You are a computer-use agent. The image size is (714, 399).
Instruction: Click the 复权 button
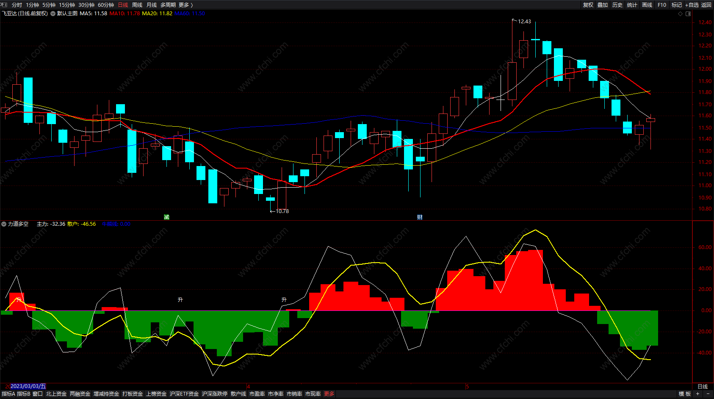(x=588, y=5)
